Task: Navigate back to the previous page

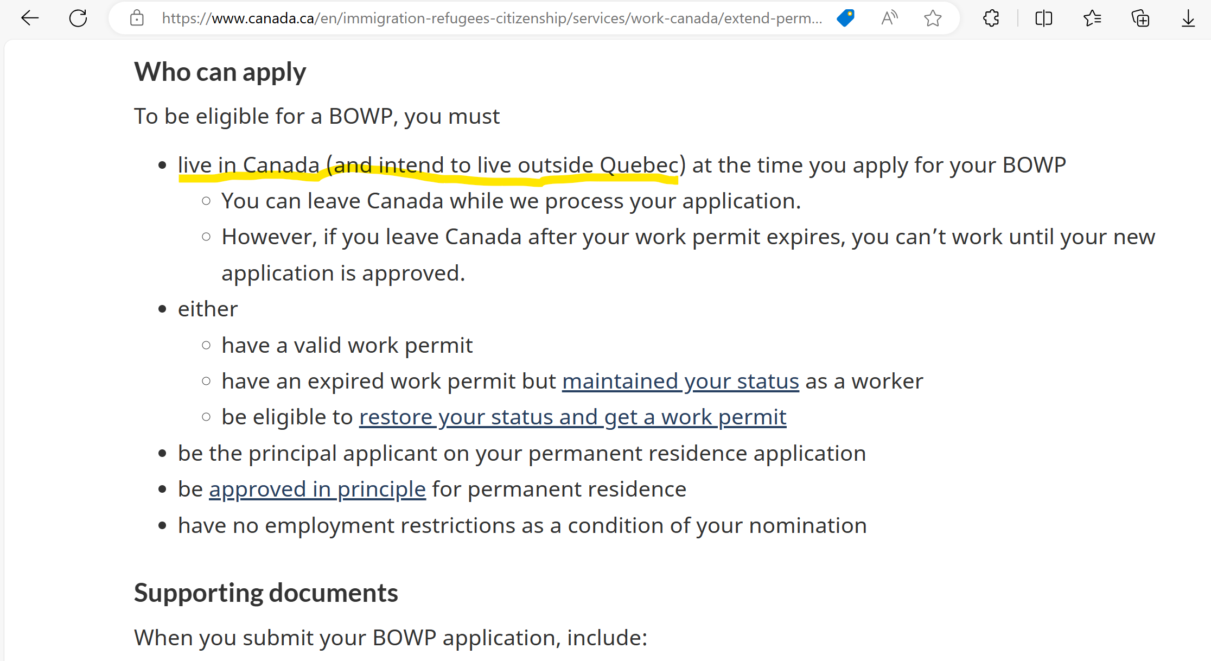Action: (x=30, y=18)
